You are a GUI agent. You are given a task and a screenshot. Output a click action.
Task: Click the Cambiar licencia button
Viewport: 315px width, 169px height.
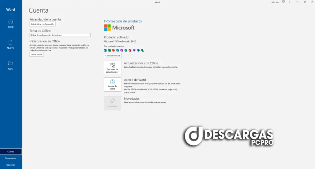[113, 56]
